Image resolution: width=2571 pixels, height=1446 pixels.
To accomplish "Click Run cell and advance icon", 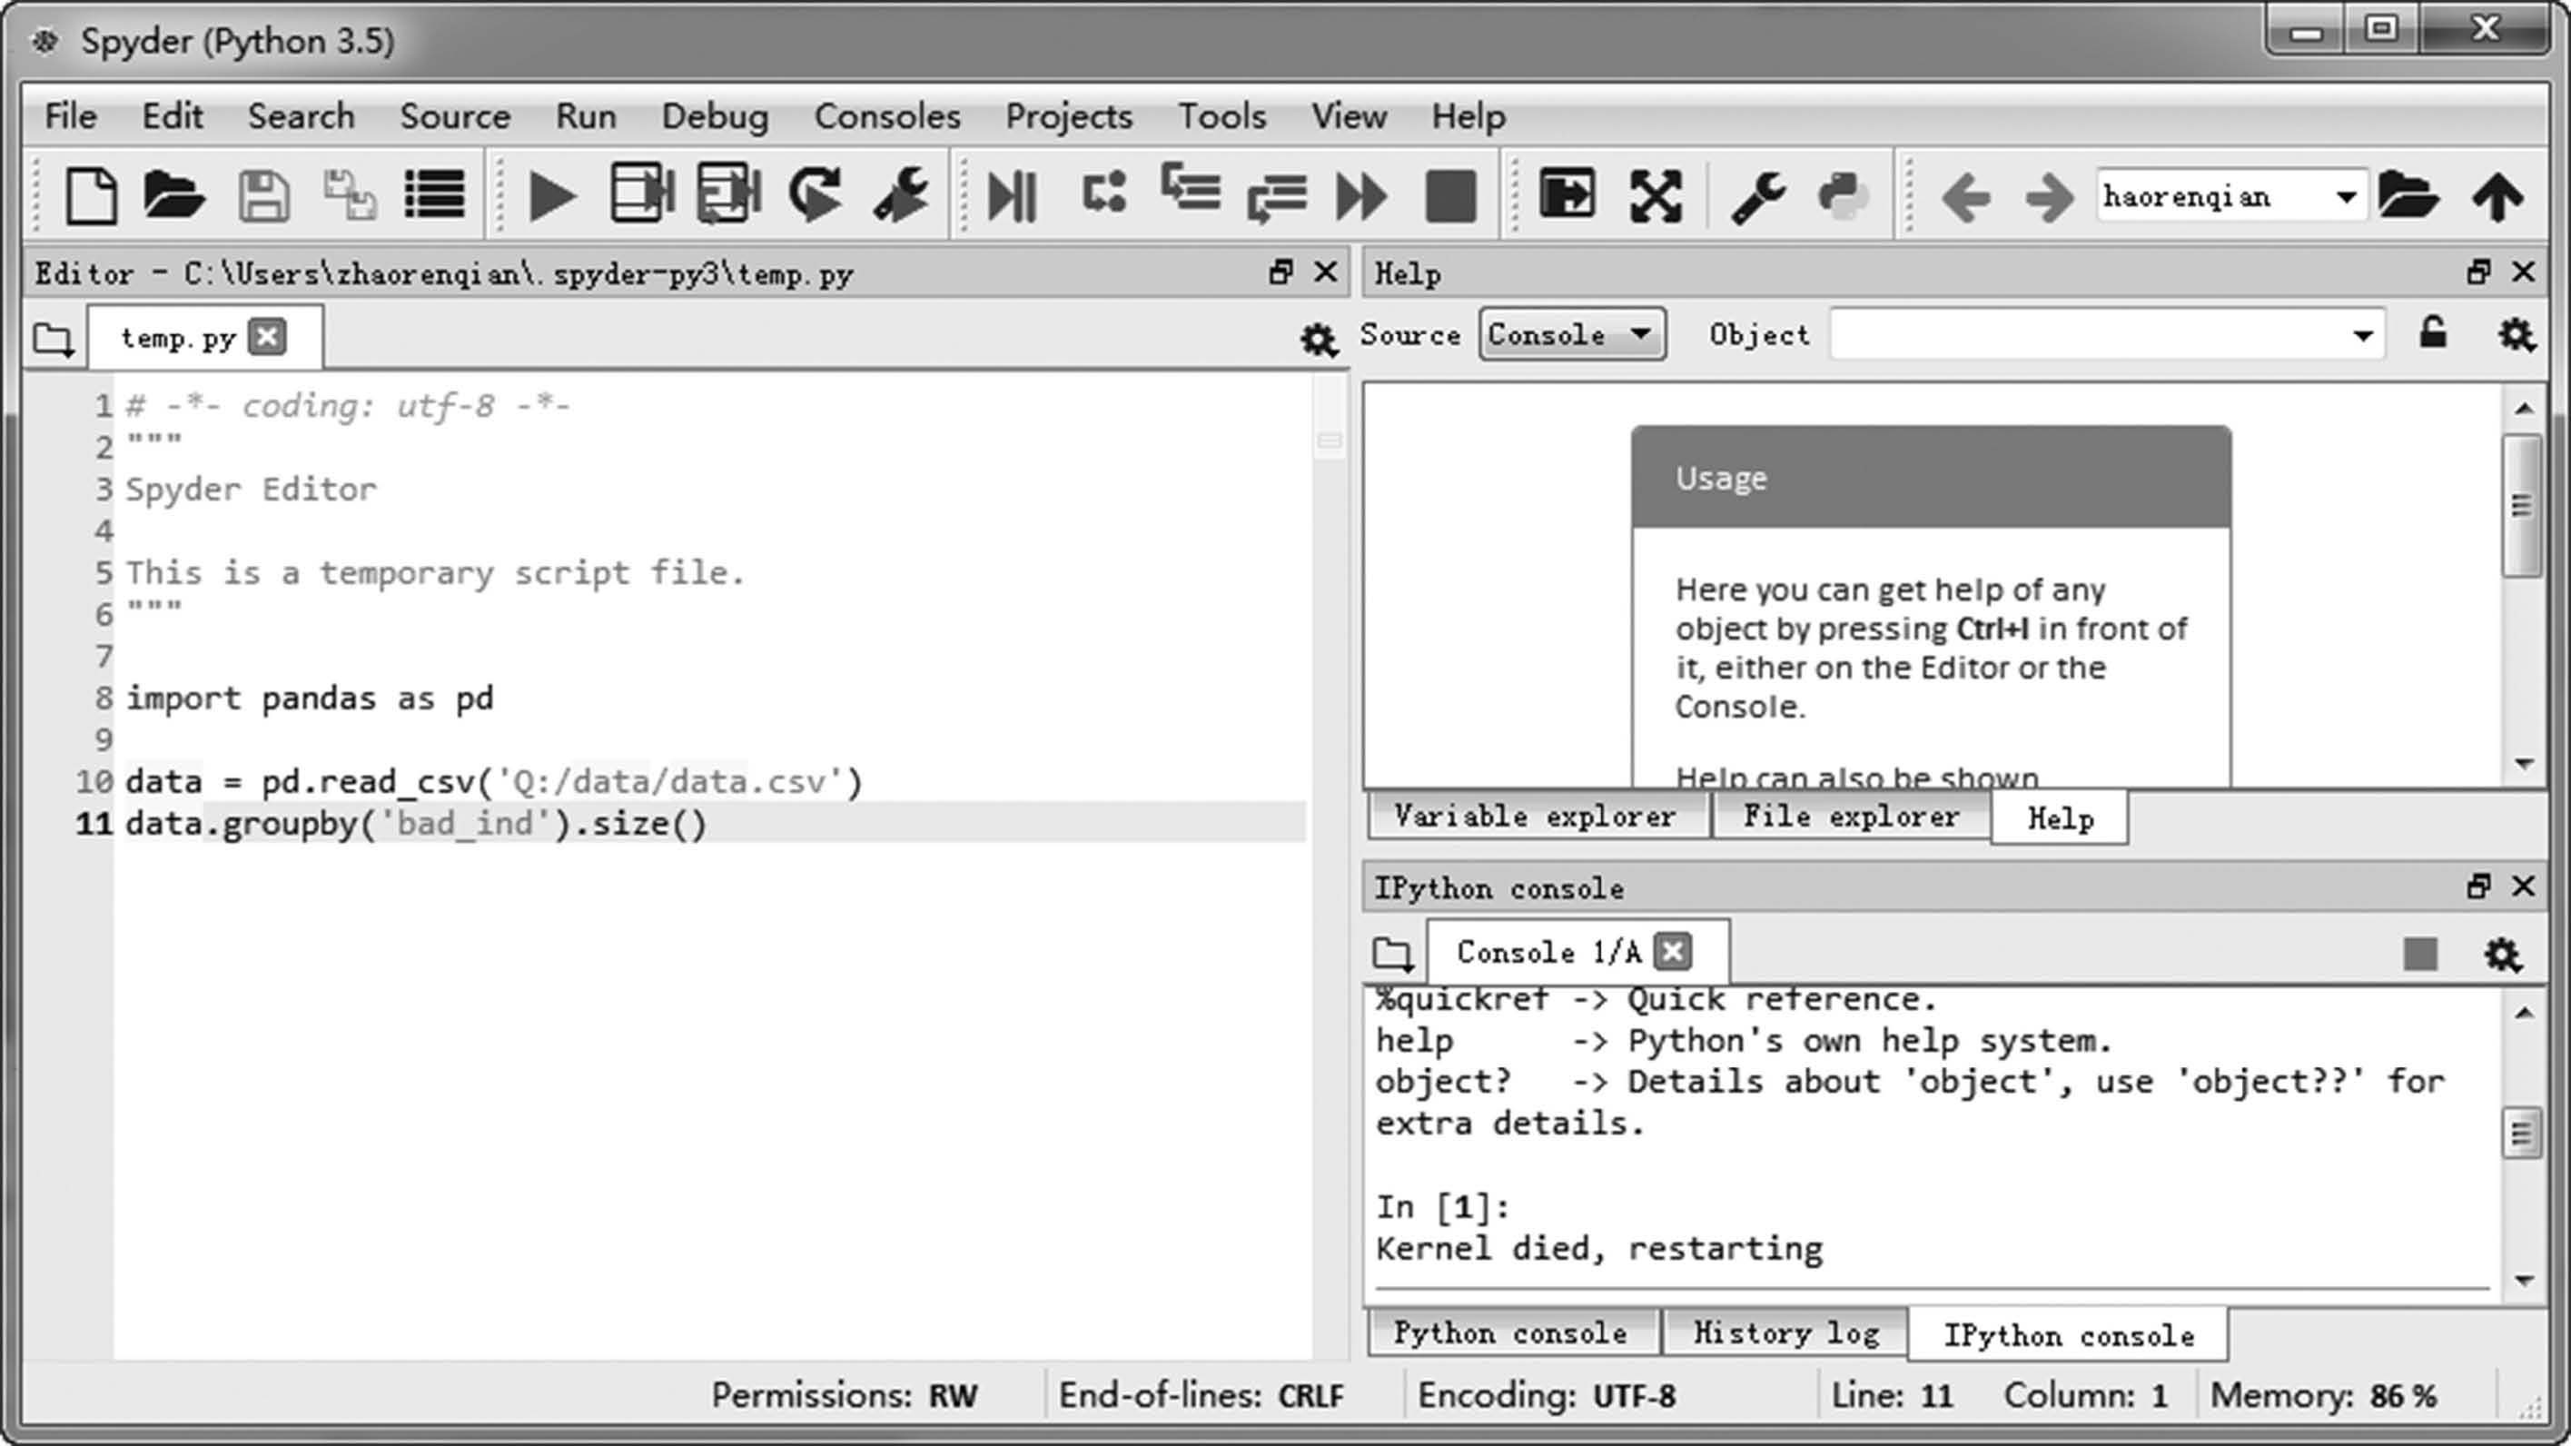I will pos(728,193).
